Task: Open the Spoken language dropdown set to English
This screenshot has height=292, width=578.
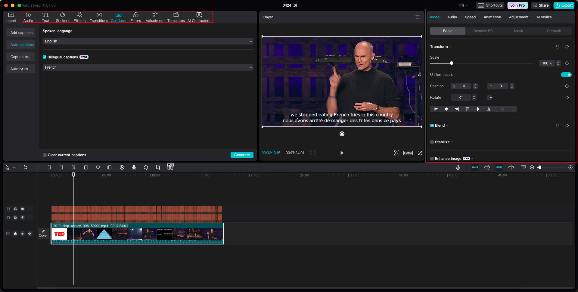Action: [148, 41]
